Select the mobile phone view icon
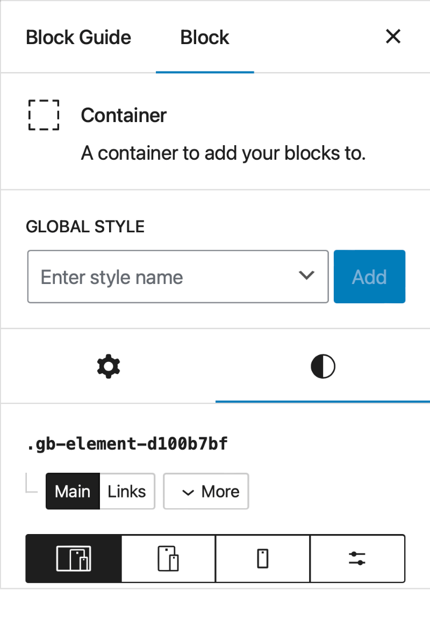 (262, 558)
